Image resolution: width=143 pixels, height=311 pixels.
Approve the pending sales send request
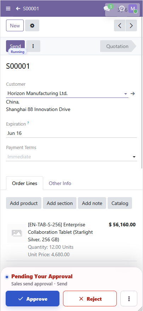[33, 299]
